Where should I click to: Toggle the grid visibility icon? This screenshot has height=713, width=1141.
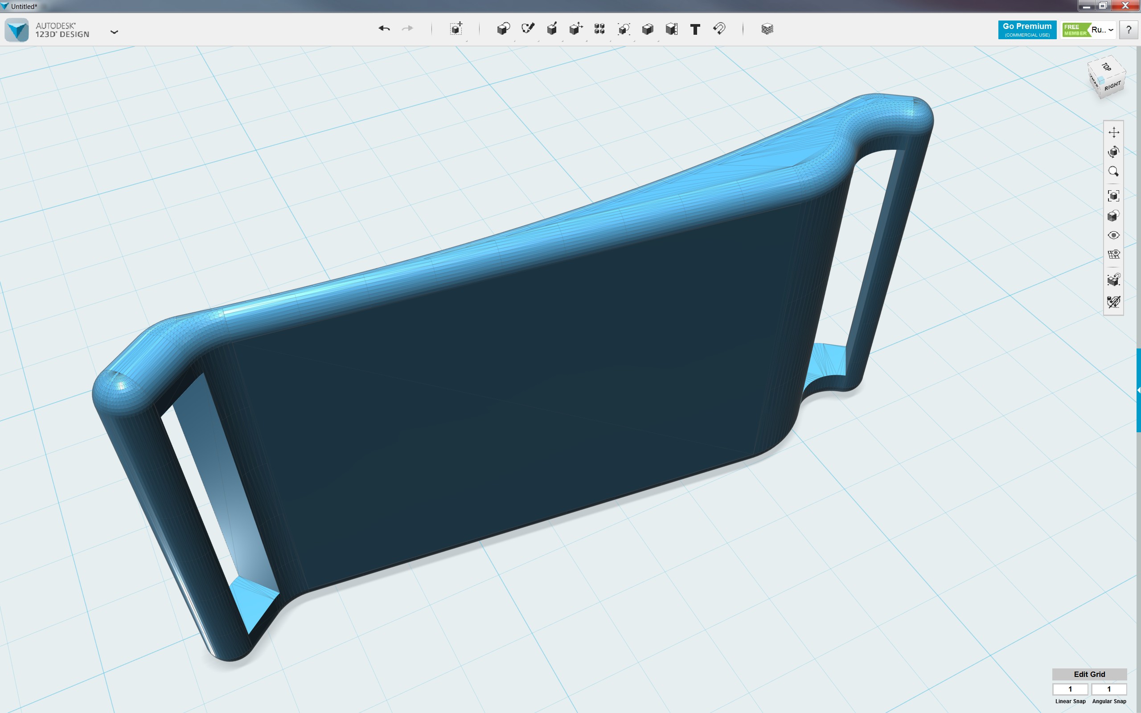(1114, 254)
